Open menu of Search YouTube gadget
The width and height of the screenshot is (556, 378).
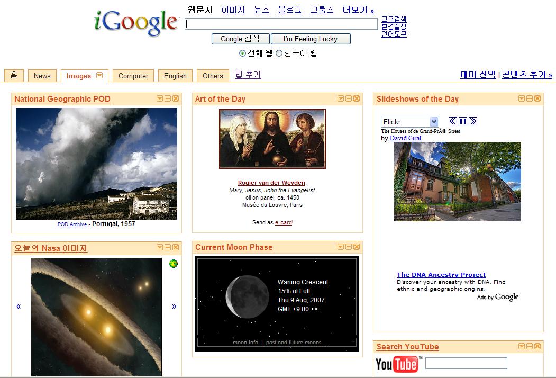pos(522,346)
